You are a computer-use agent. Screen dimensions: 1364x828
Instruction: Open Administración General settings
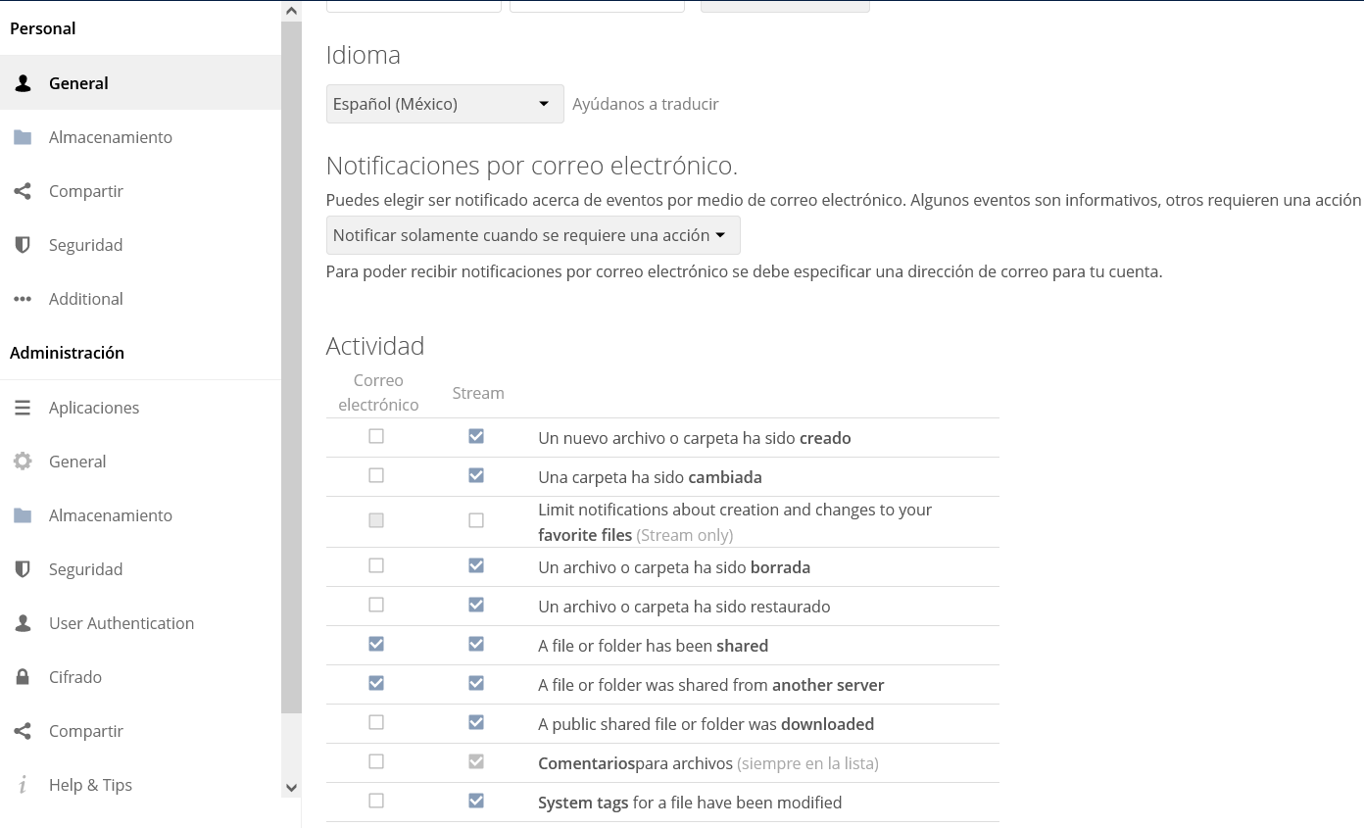[140, 462]
